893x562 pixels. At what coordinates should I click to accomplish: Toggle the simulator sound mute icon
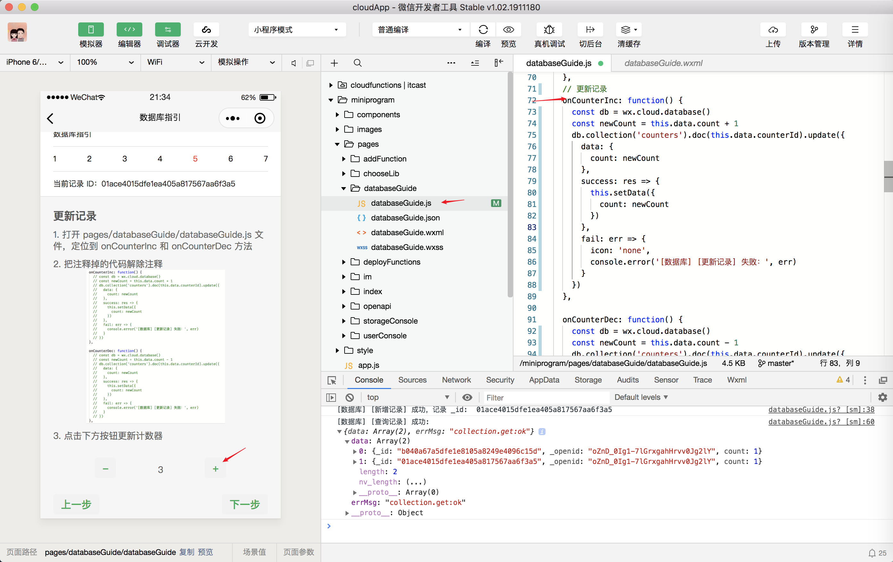[x=293, y=63]
